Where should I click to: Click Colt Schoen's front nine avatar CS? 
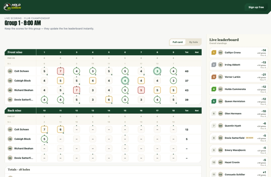pyautogui.click(x=10, y=71)
